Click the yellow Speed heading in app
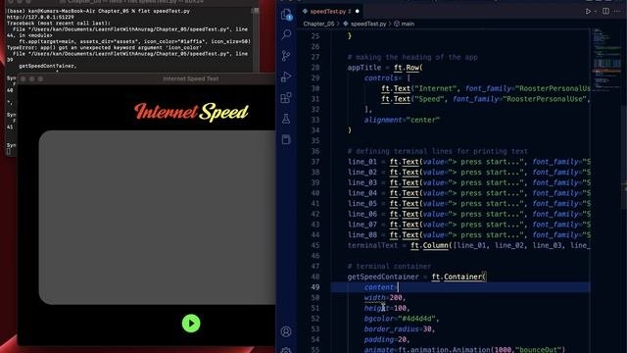The height and width of the screenshot is (353, 627). (x=224, y=112)
